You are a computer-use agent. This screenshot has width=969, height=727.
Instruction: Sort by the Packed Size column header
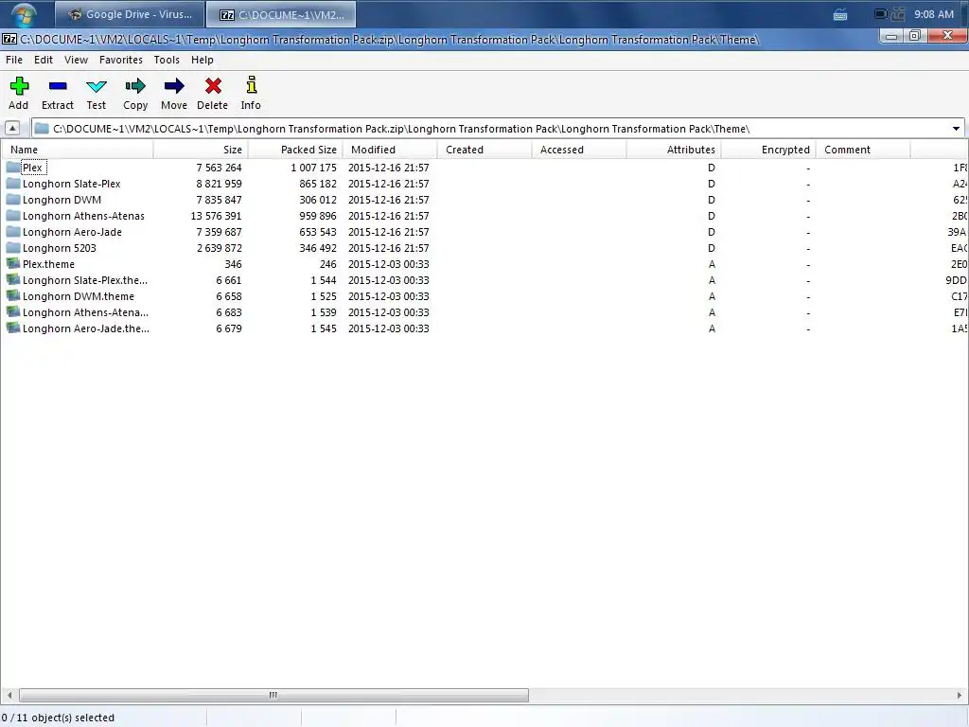click(295, 150)
